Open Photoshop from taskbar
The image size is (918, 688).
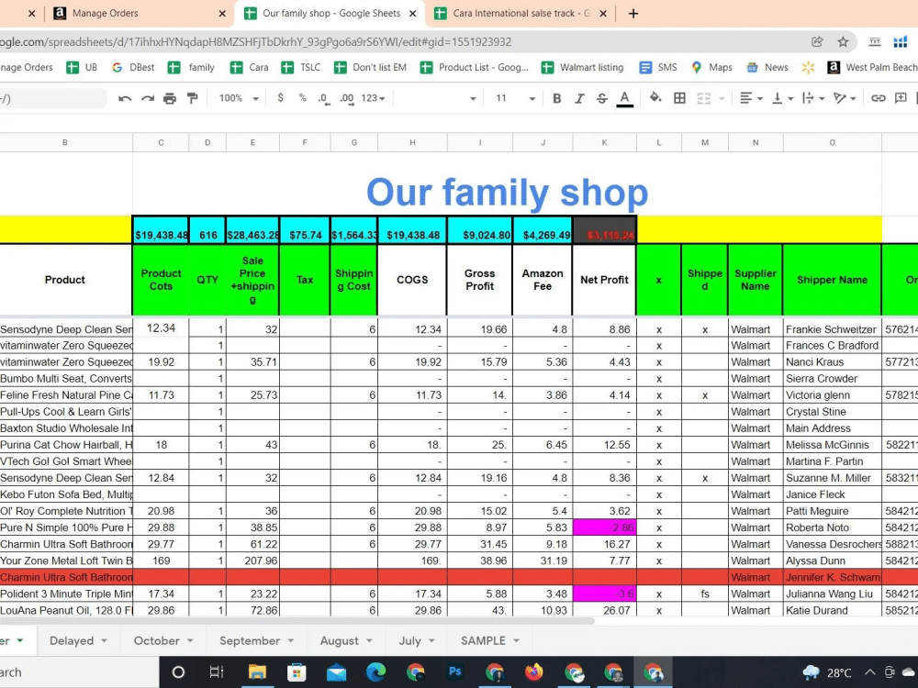point(455,671)
